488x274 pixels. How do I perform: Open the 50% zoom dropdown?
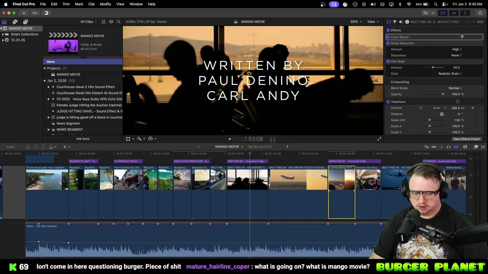(356, 22)
